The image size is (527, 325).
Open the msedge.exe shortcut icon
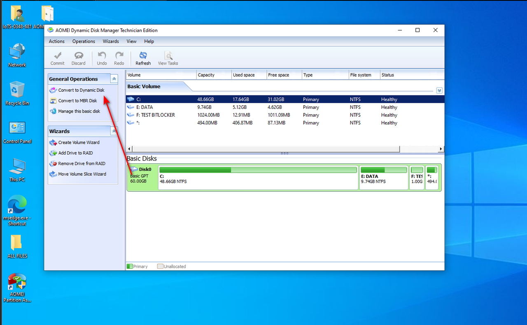17,210
